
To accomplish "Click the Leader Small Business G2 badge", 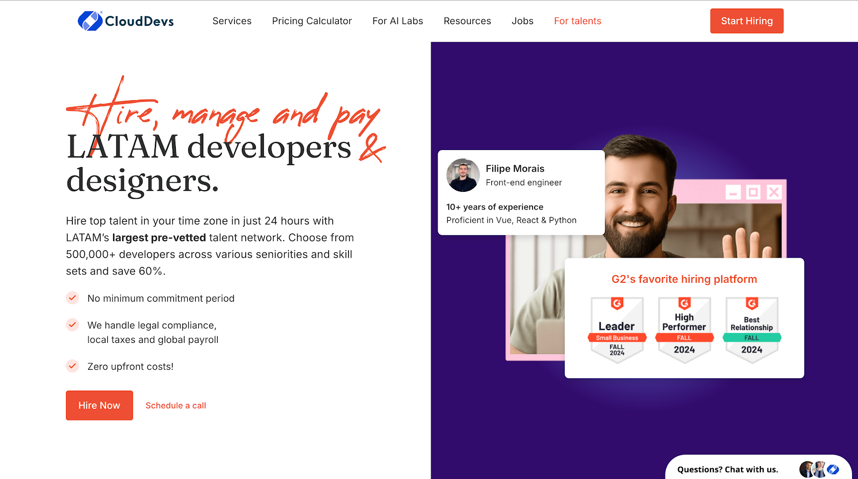I will (617, 330).
